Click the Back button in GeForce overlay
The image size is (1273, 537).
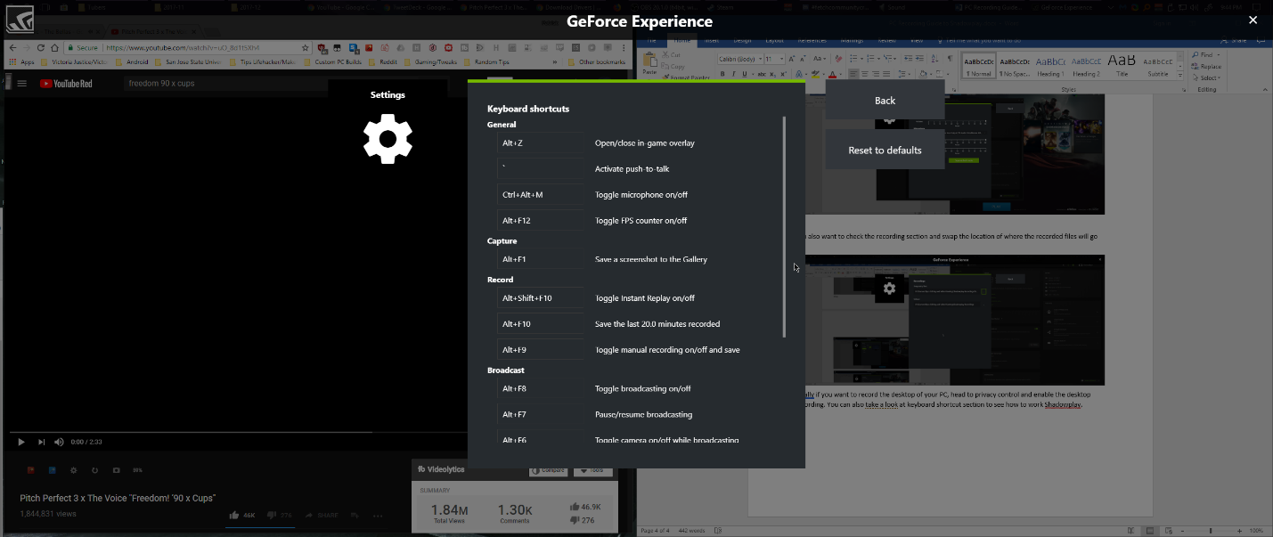(x=885, y=100)
